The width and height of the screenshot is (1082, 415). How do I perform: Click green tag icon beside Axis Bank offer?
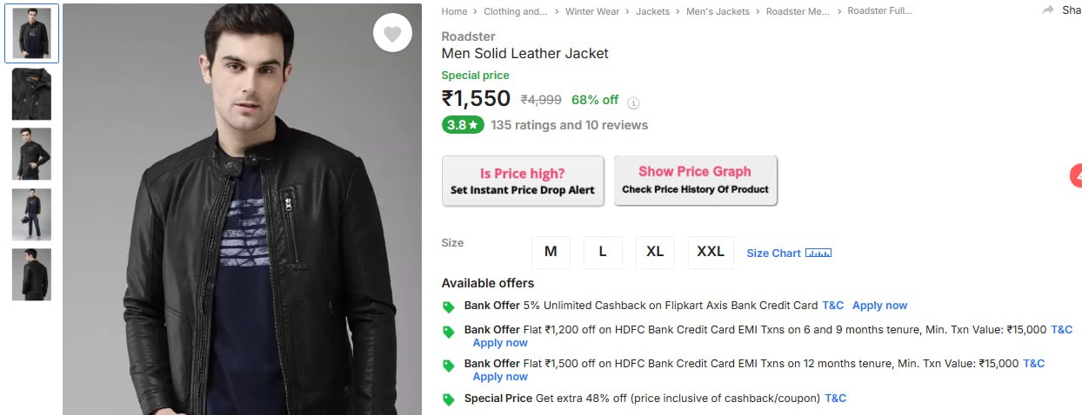[449, 306]
